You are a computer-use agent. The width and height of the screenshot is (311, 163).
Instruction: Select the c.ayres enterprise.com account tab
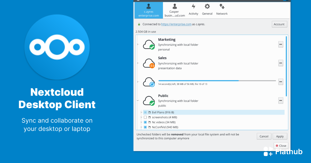(x=149, y=10)
